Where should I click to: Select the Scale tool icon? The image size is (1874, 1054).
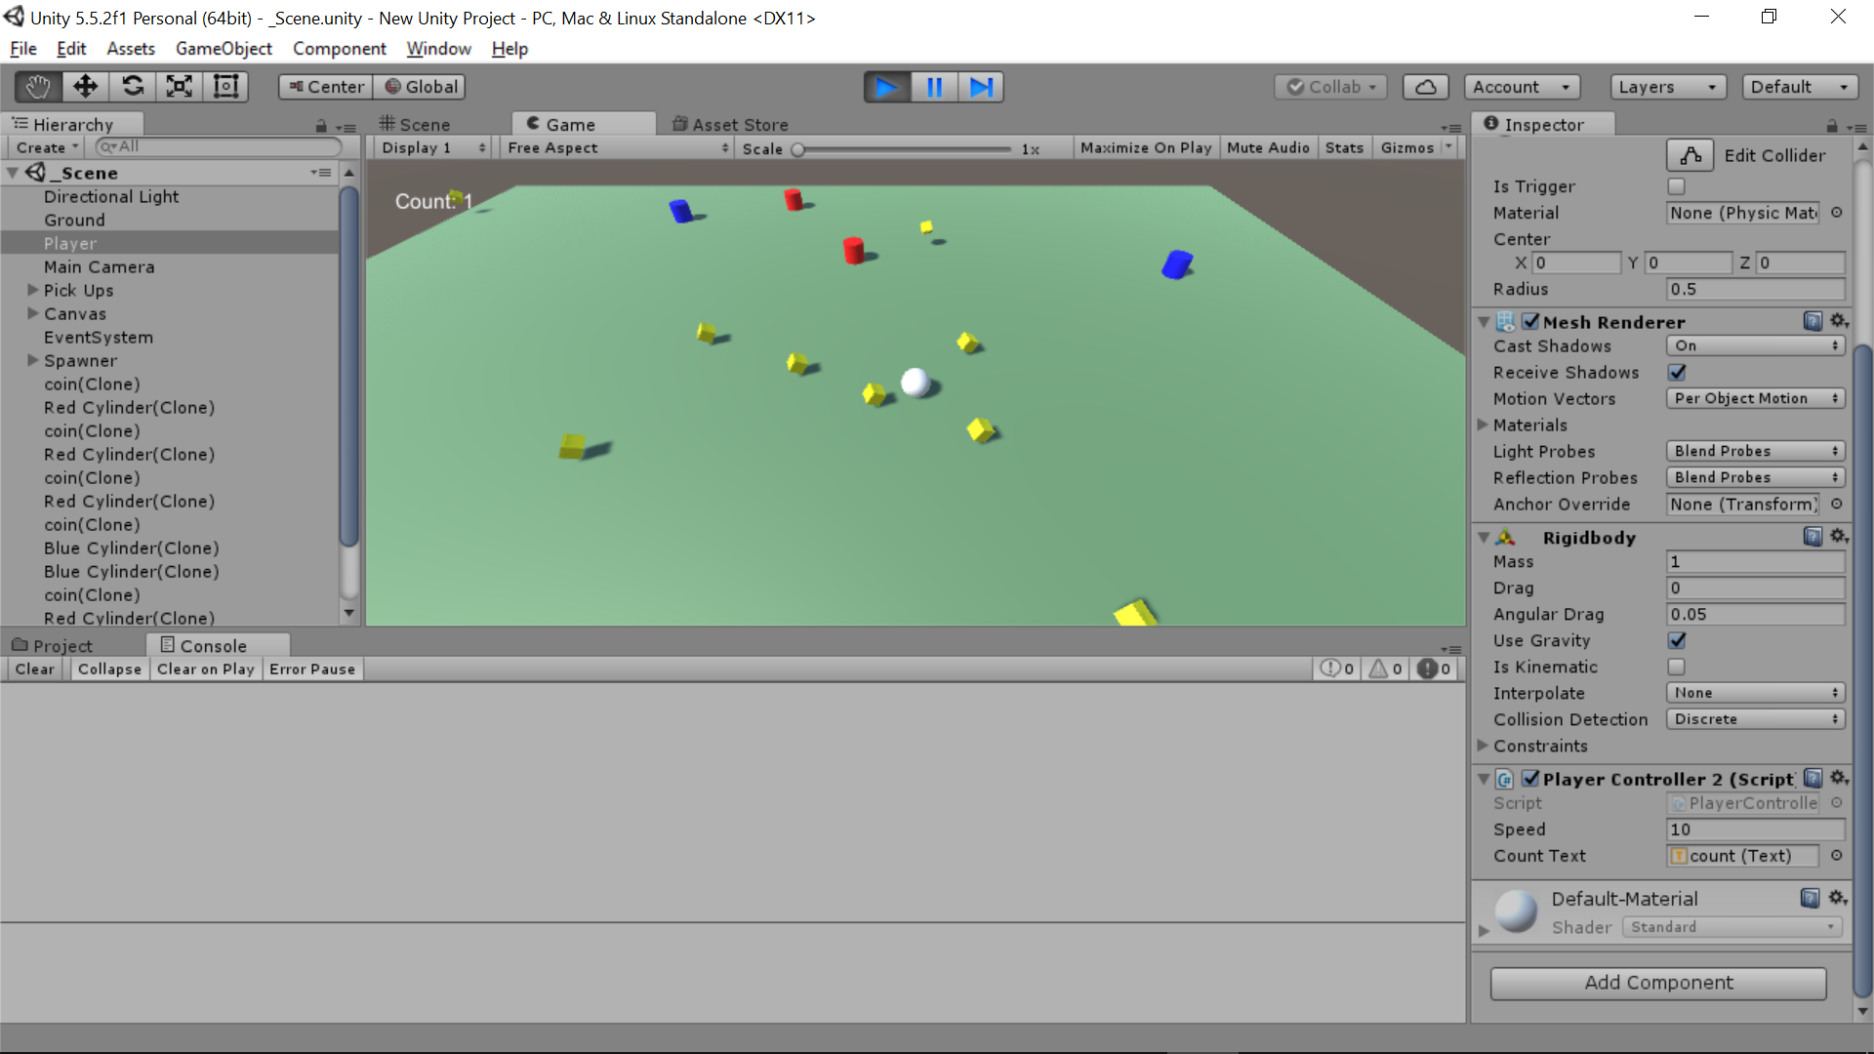[180, 87]
